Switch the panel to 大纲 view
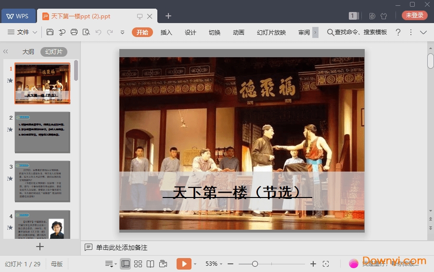 pos(28,52)
